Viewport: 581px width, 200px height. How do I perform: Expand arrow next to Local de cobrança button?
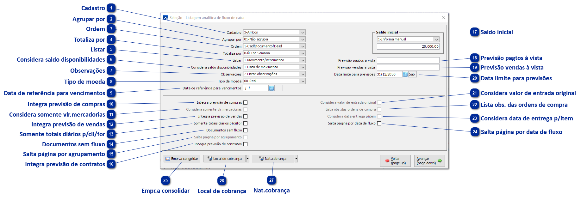248,159
